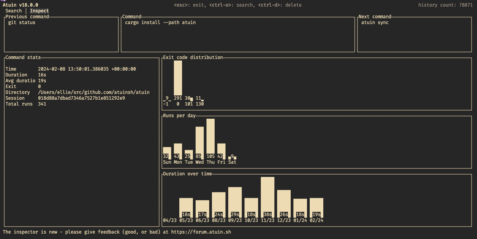
Task: Click the 'git status' previous command
Action: [x=22, y=23]
